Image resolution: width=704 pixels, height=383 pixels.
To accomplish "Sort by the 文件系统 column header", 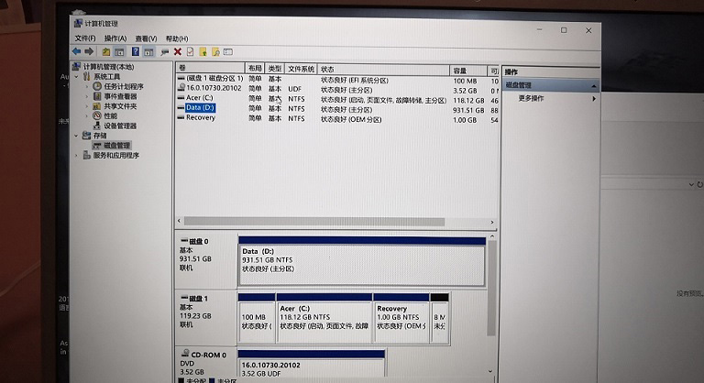I will (301, 69).
